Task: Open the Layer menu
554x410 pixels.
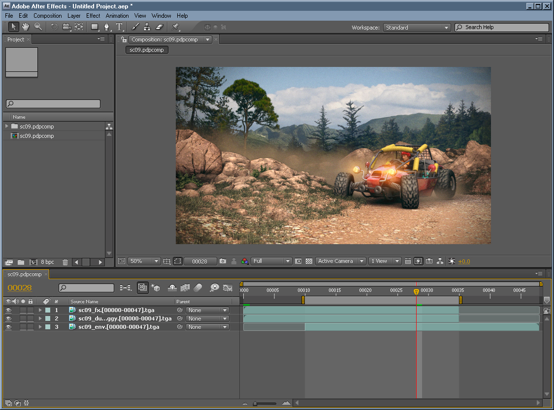Action: coord(74,16)
